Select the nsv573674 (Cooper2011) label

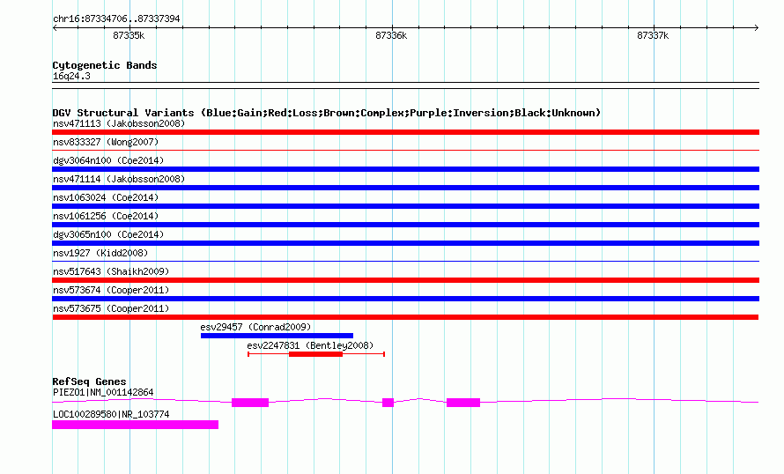pyautogui.click(x=111, y=290)
